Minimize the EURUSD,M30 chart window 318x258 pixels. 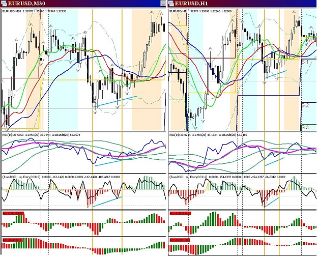(163, 3)
